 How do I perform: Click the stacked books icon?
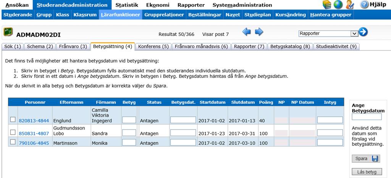coord(327,5)
